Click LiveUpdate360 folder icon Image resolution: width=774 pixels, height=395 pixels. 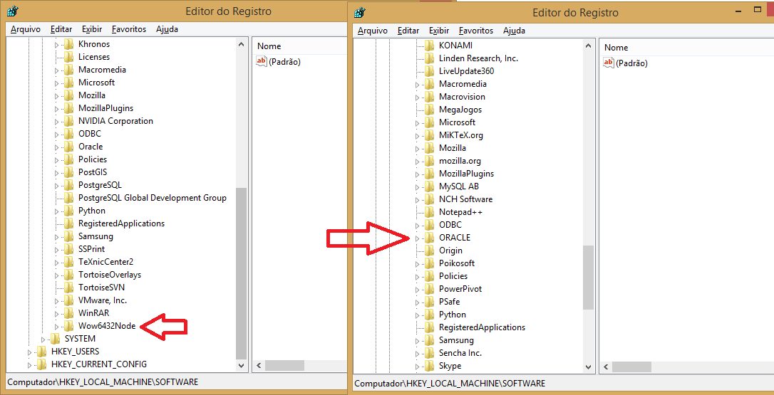coord(430,71)
